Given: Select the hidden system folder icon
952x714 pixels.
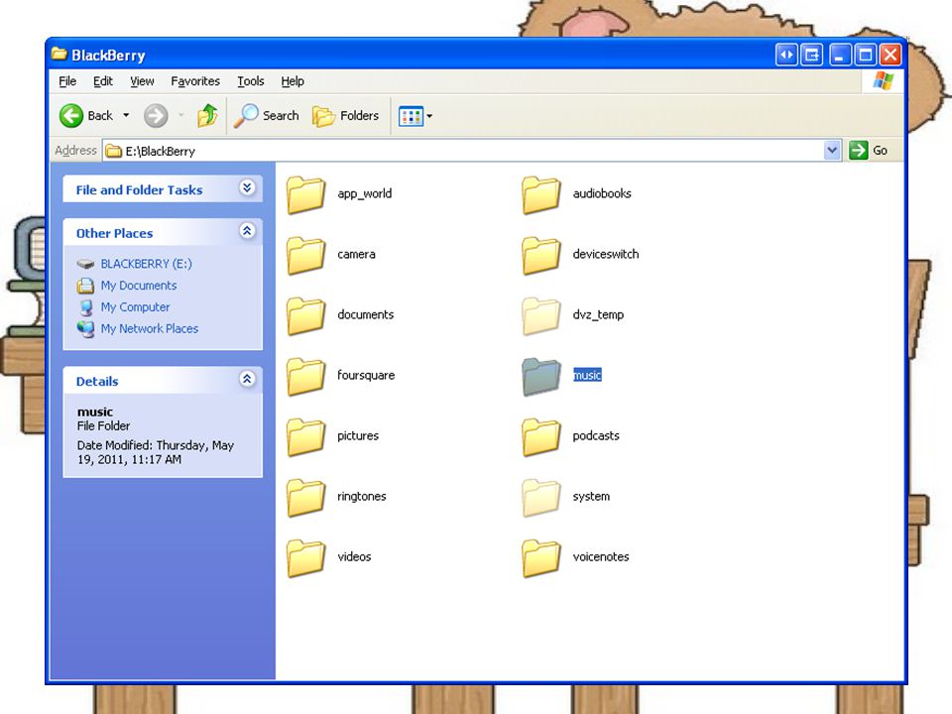Looking at the screenshot, I should pos(541,497).
